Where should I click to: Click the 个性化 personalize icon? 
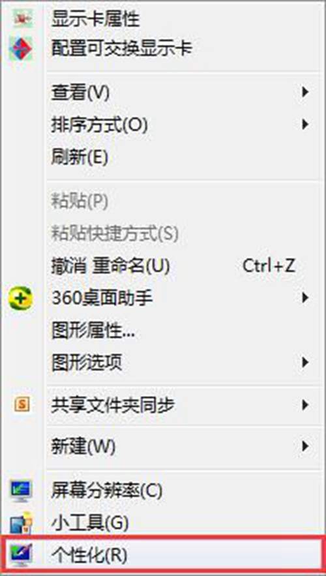tap(21, 554)
